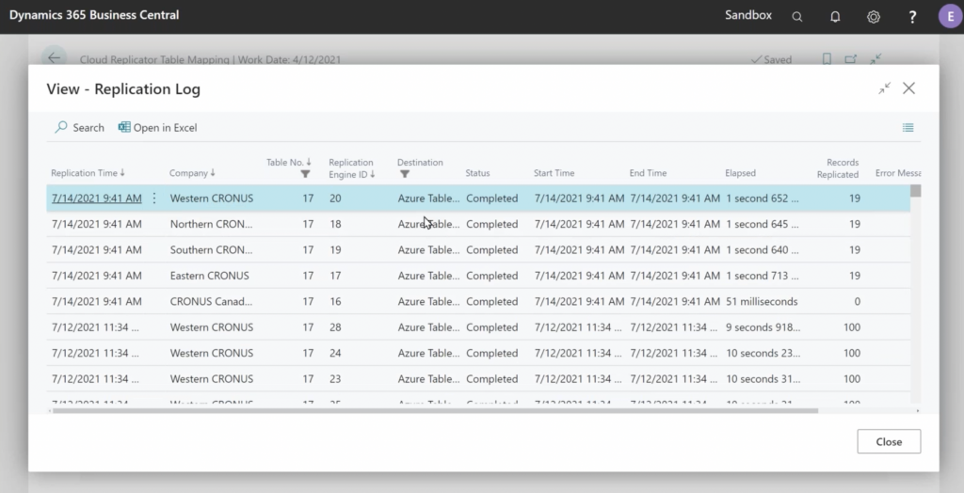Click Search in the dialog toolbar
The image size is (964, 493).
80,128
